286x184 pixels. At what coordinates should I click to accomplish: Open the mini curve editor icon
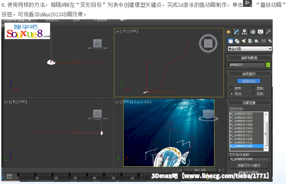(9, 176)
